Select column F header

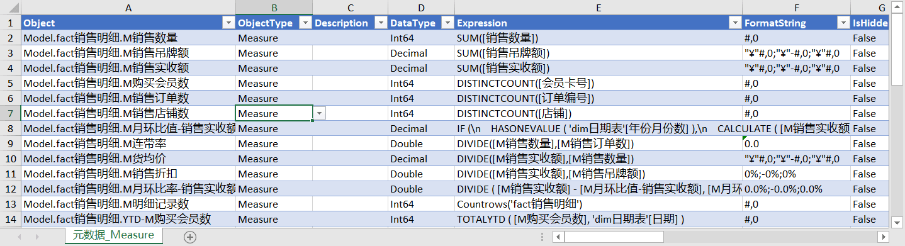796,8
